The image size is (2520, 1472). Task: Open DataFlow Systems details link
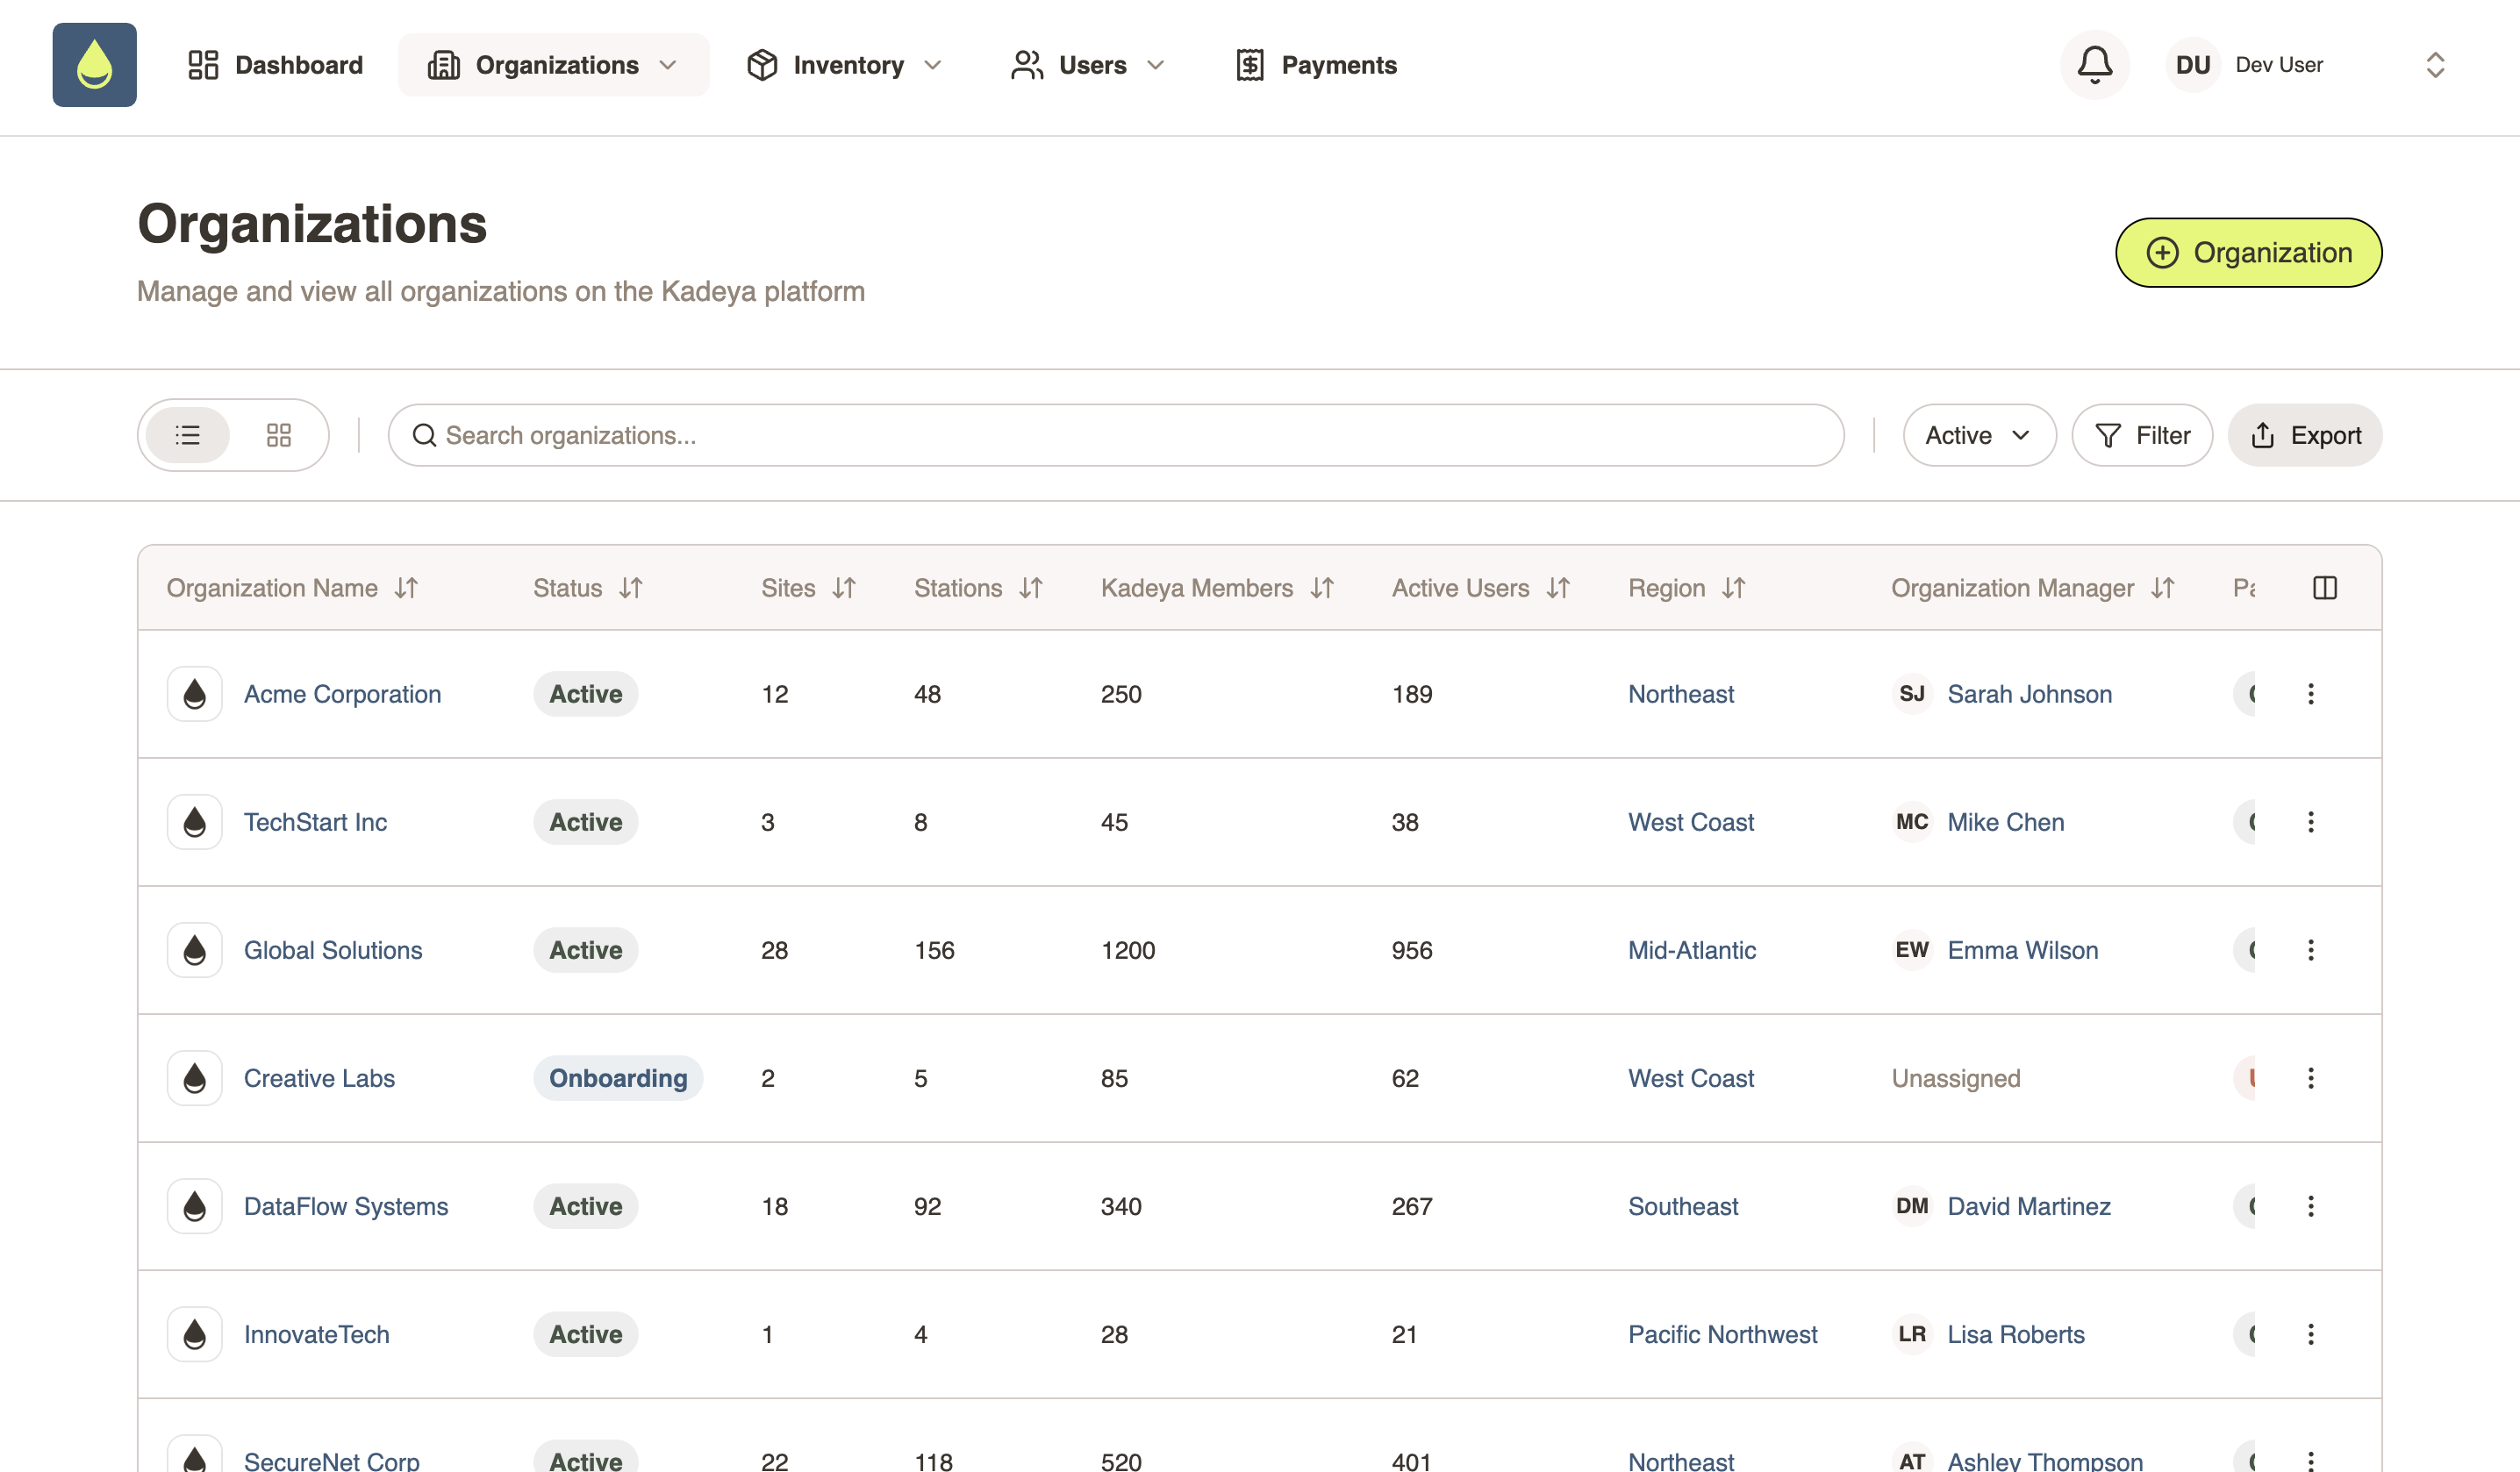coord(346,1206)
